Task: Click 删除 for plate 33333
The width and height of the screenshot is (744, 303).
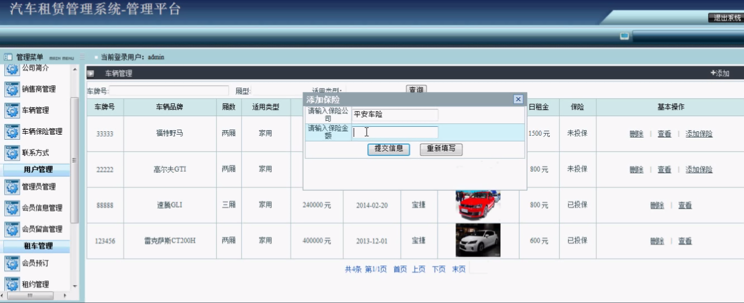Action: tap(636, 134)
